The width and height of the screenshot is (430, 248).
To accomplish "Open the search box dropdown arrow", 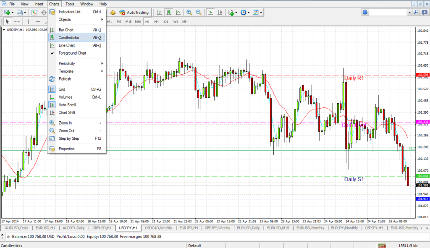I will click(410, 12).
